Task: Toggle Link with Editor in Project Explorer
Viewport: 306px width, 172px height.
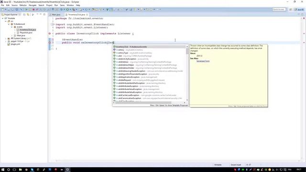Action: 28,15
